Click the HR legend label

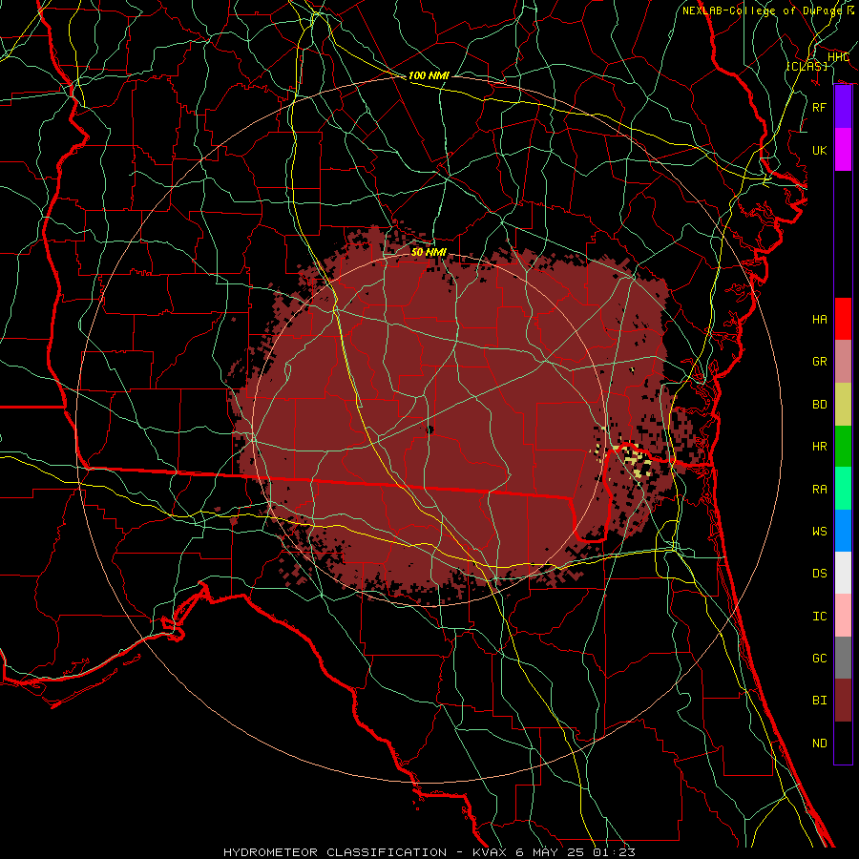[x=819, y=447]
